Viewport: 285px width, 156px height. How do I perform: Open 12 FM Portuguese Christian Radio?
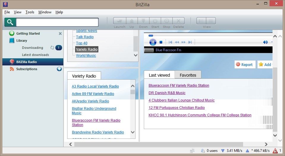coord(177,108)
